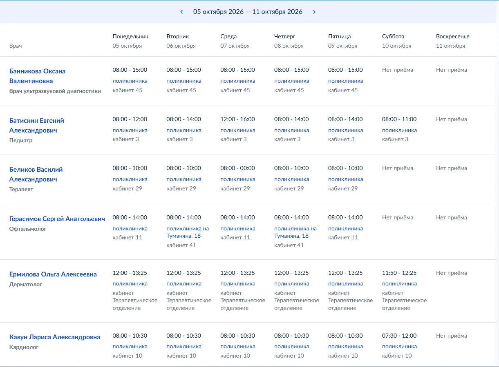Viewport: 499px width, 367px height.
Task: Click the 'Понедельник' column header
Action: pos(130,36)
